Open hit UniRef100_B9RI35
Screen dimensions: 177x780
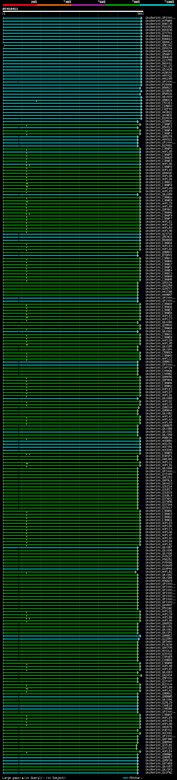coord(159,24)
